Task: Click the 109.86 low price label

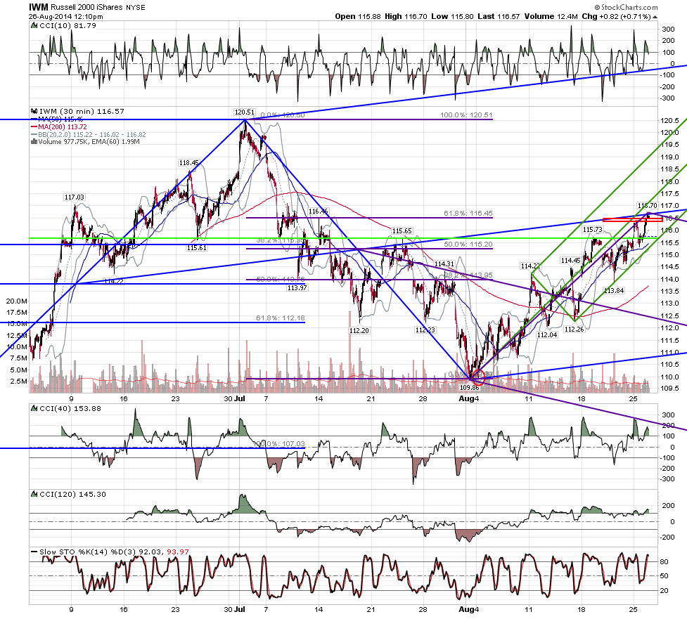Action: coord(469,387)
